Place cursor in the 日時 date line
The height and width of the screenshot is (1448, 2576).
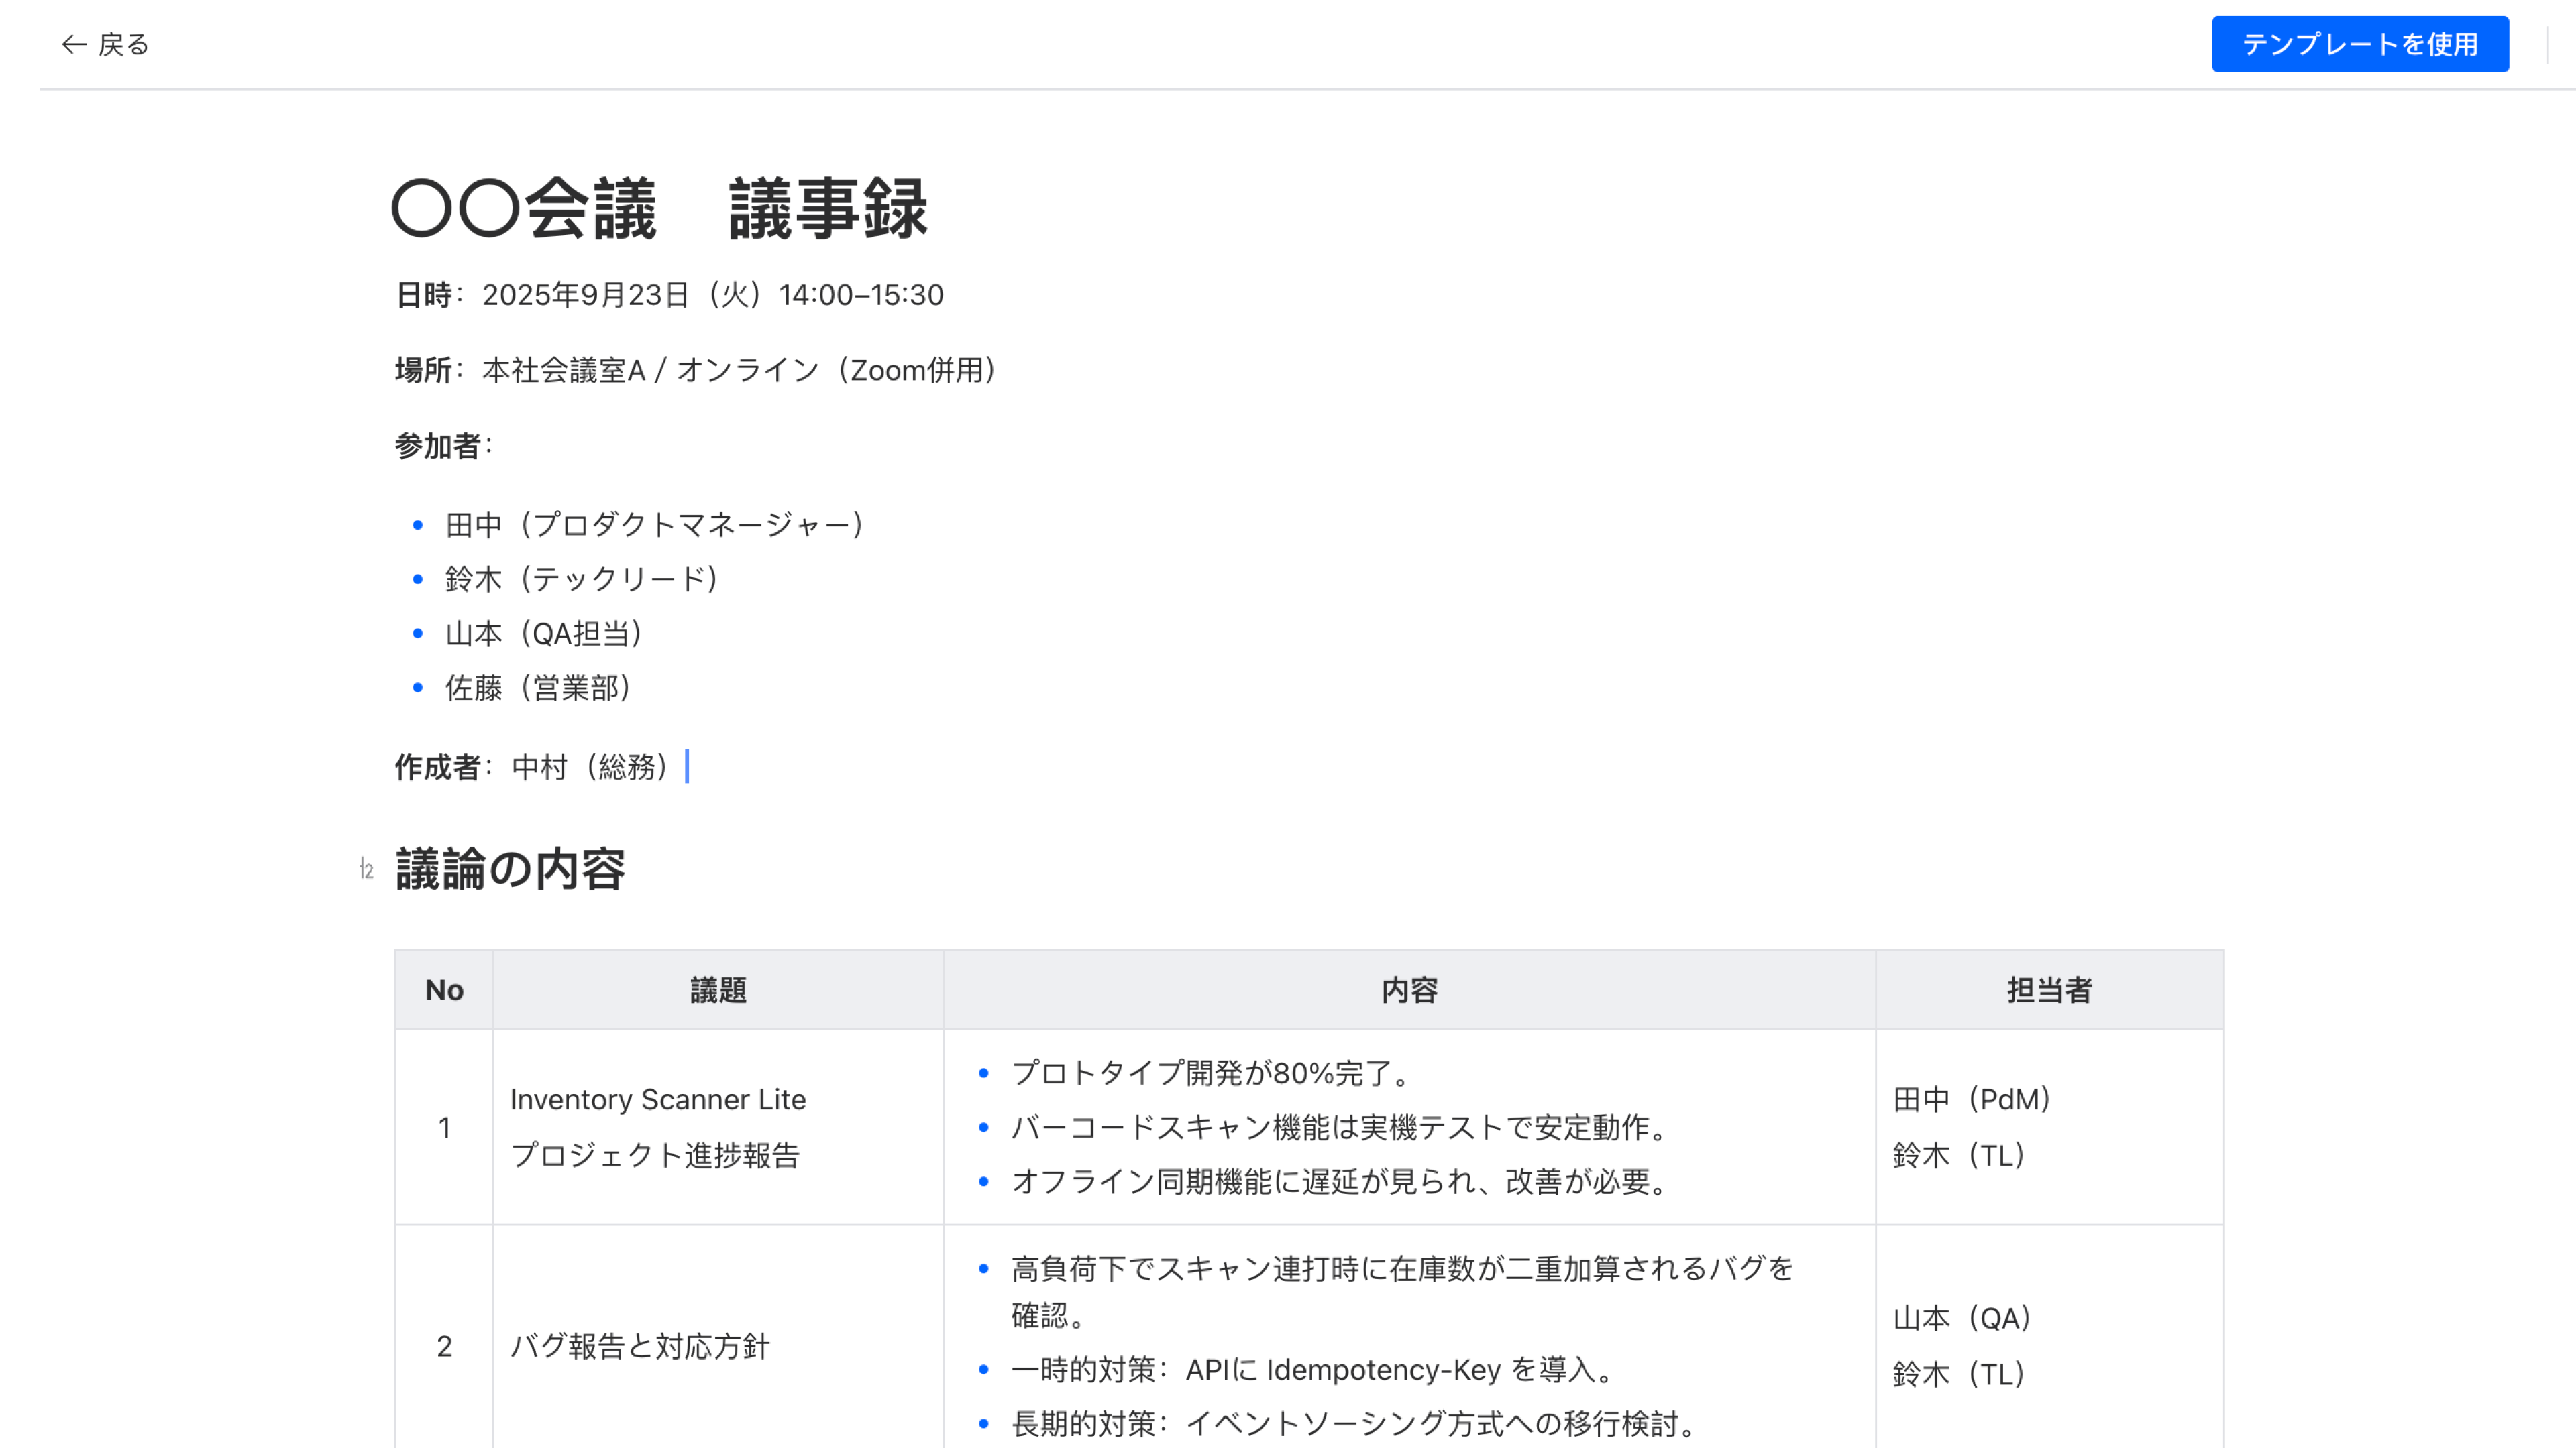[x=670, y=295]
